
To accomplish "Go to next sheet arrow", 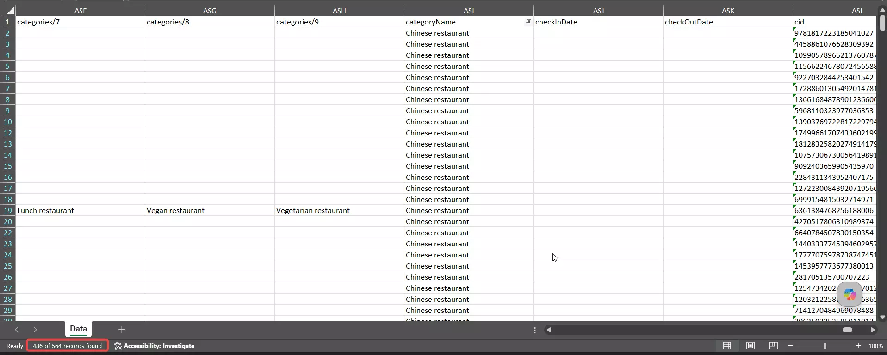I will 35,330.
